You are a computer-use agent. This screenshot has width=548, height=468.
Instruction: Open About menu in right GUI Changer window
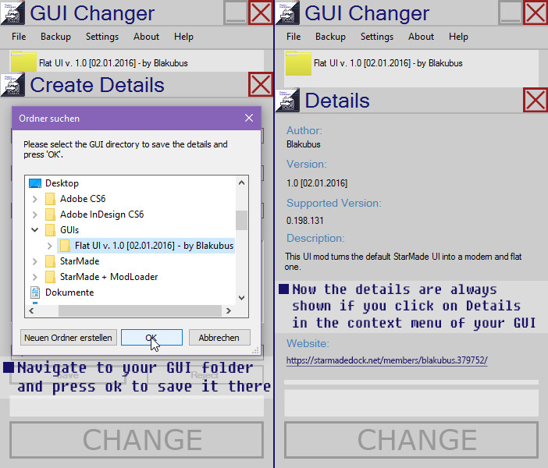(x=421, y=37)
